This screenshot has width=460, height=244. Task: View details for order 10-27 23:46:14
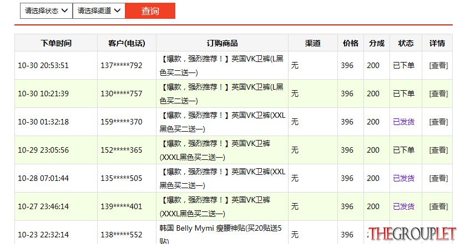click(438, 206)
